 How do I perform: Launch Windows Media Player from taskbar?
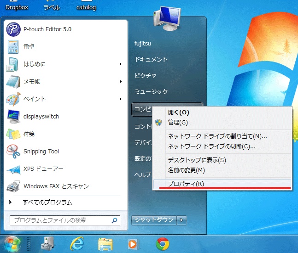point(134,244)
